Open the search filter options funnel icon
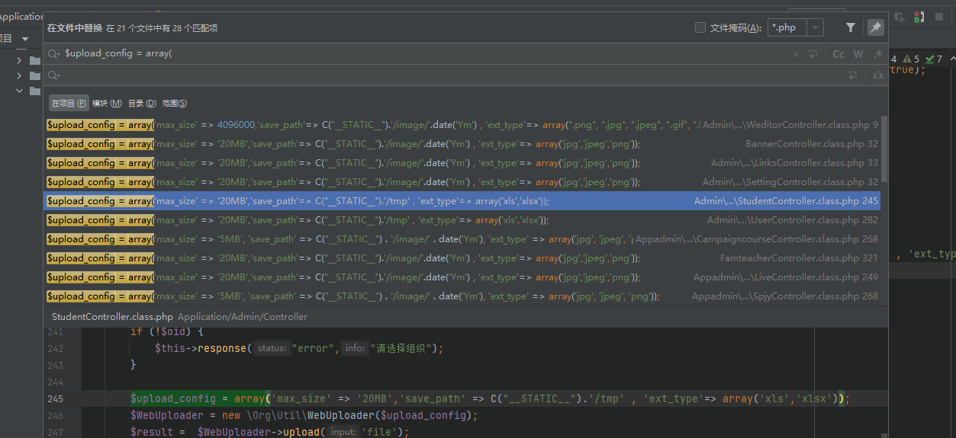Viewport: 956px width, 438px height. pyautogui.click(x=851, y=27)
